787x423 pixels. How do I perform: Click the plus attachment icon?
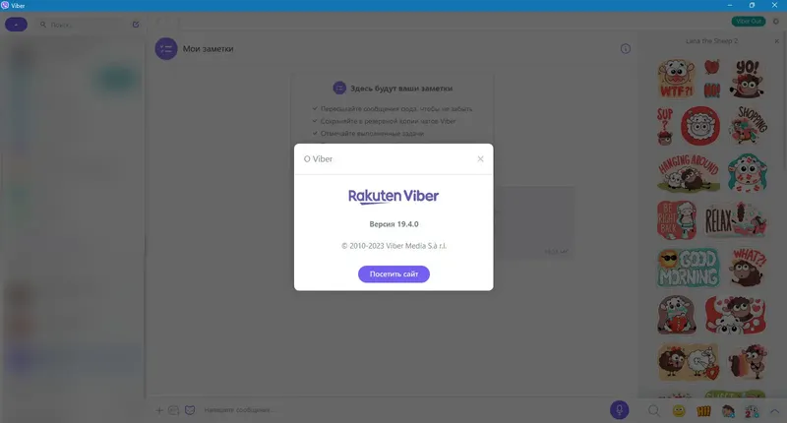pos(159,410)
